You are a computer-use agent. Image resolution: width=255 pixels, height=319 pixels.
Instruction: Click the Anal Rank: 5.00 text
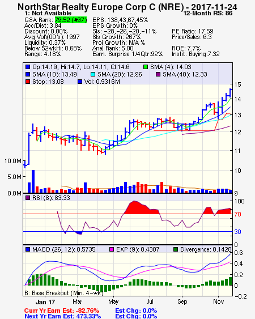[113, 48]
